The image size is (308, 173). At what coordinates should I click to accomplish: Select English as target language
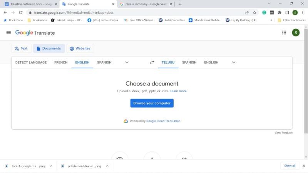[x=211, y=62]
